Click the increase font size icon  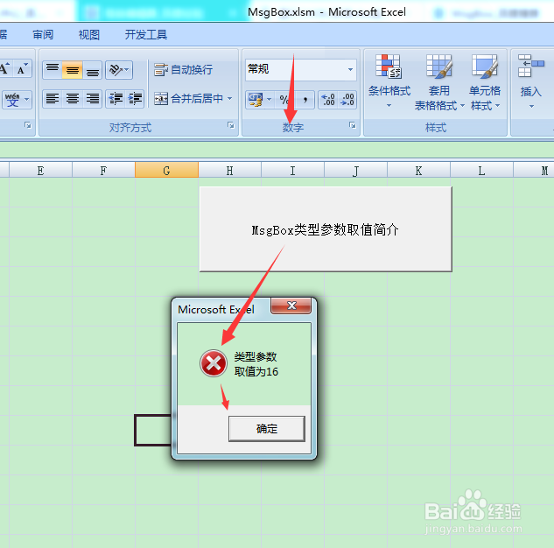click(x=5, y=69)
